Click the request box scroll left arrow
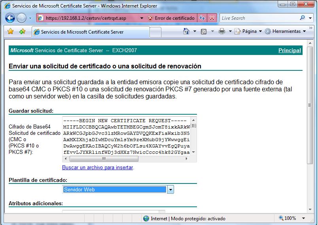 pyautogui.click(x=66, y=159)
